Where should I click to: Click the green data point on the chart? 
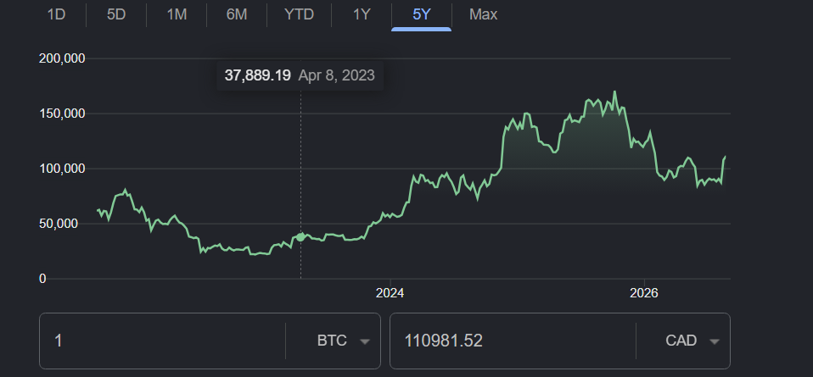click(300, 236)
